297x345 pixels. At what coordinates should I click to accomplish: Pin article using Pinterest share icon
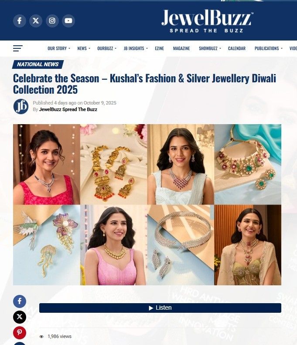pos(20,332)
